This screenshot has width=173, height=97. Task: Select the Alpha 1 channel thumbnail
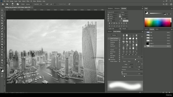[x=148, y=44]
